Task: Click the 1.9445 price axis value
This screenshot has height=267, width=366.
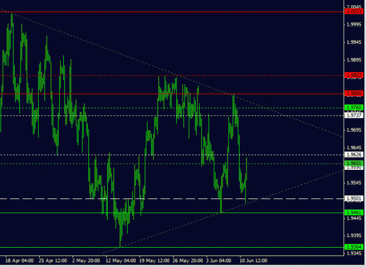Action: [354, 218]
